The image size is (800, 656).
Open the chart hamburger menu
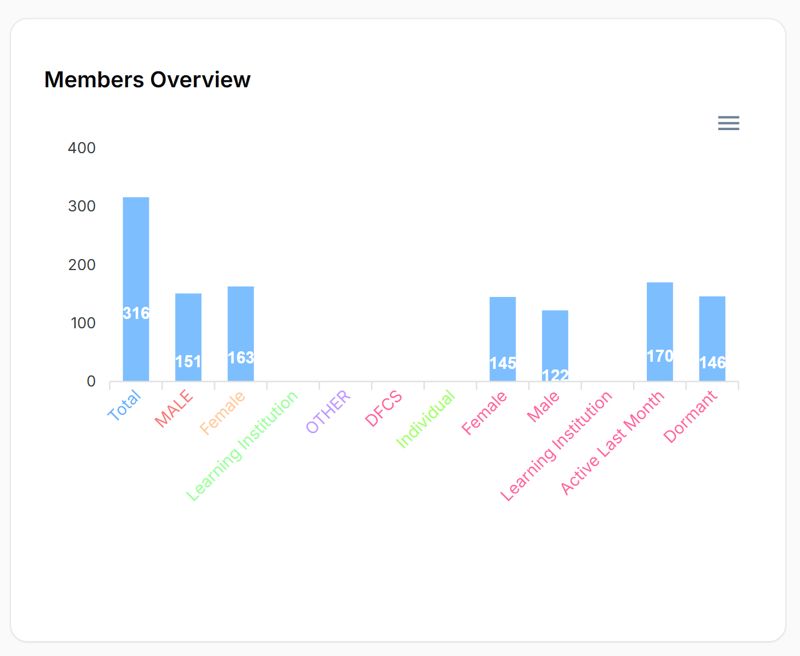tap(728, 123)
